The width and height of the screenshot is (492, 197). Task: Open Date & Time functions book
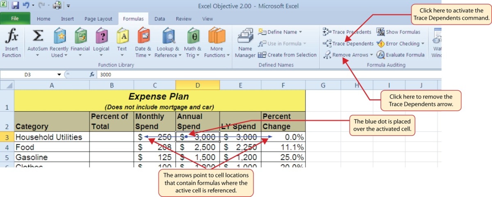[x=143, y=36]
